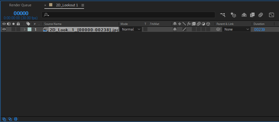Viewport: 279px width, 122px height.
Task: Click the fx Effect column header icon
Action: 189,24
